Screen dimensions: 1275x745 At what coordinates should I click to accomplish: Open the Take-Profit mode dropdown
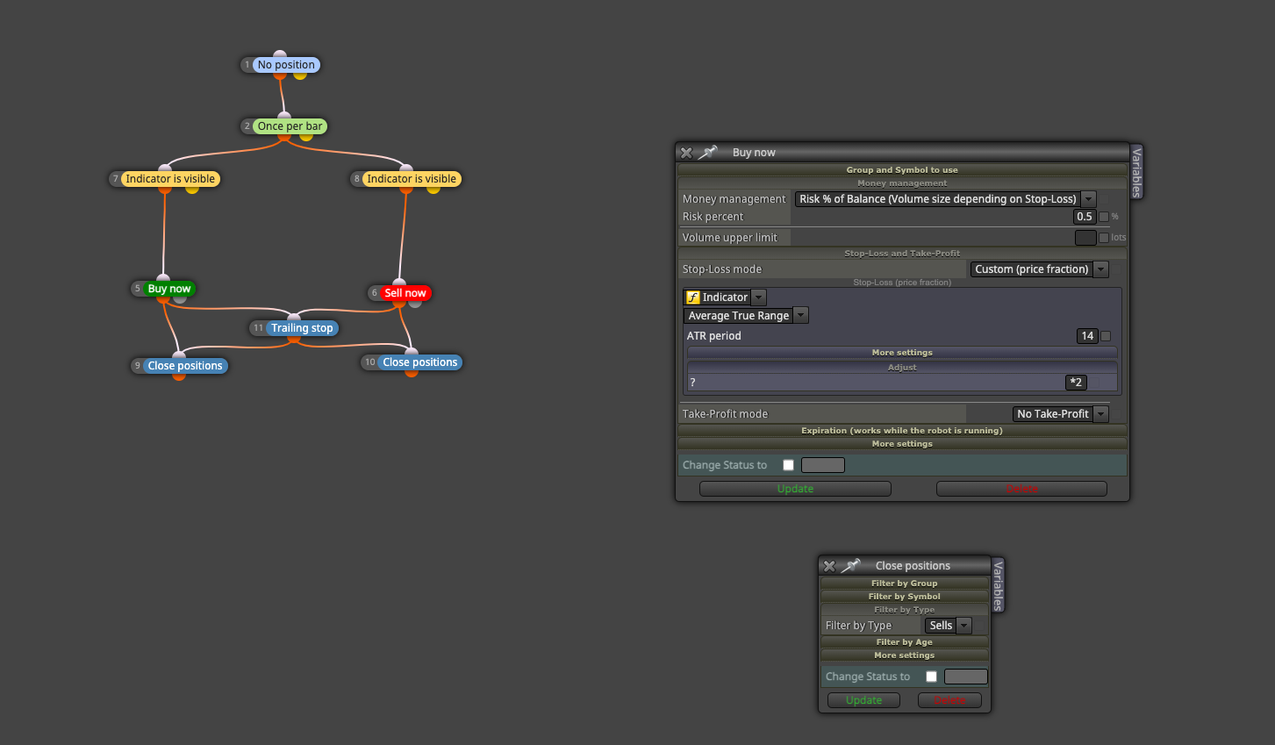pos(1060,414)
